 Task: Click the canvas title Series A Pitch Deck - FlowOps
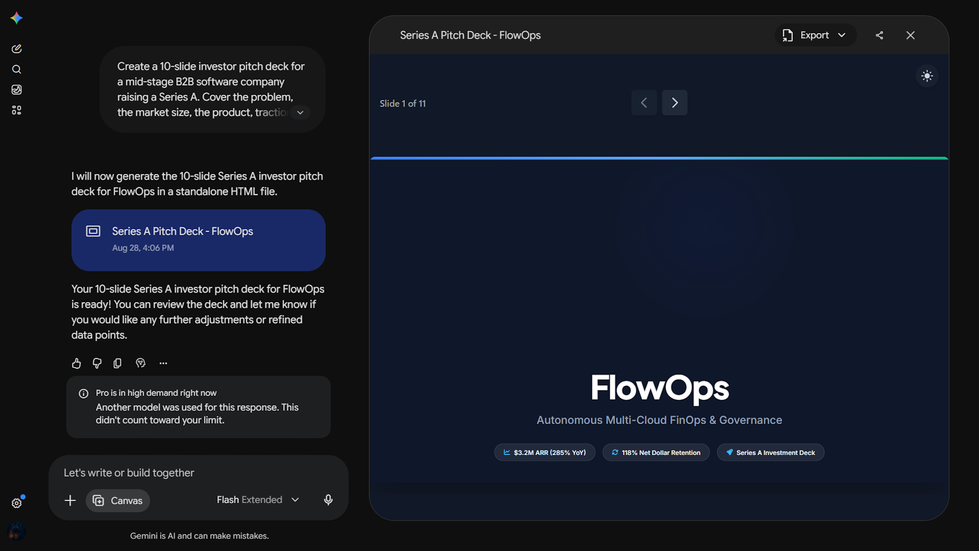(x=470, y=35)
